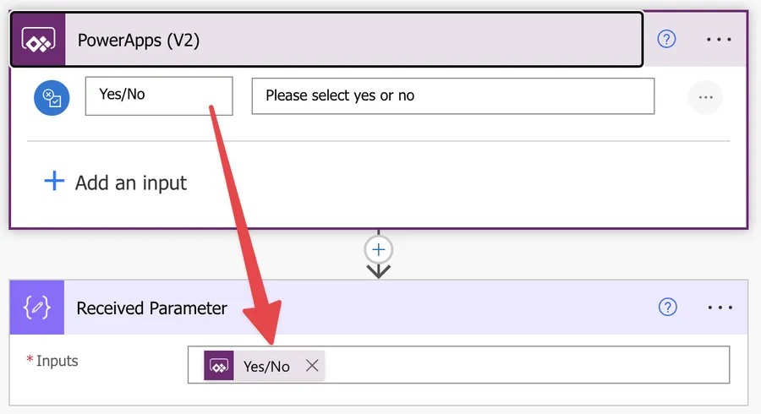This screenshot has height=414, width=761.
Task: Click the plus icon beside Add an input
Action: click(x=54, y=182)
